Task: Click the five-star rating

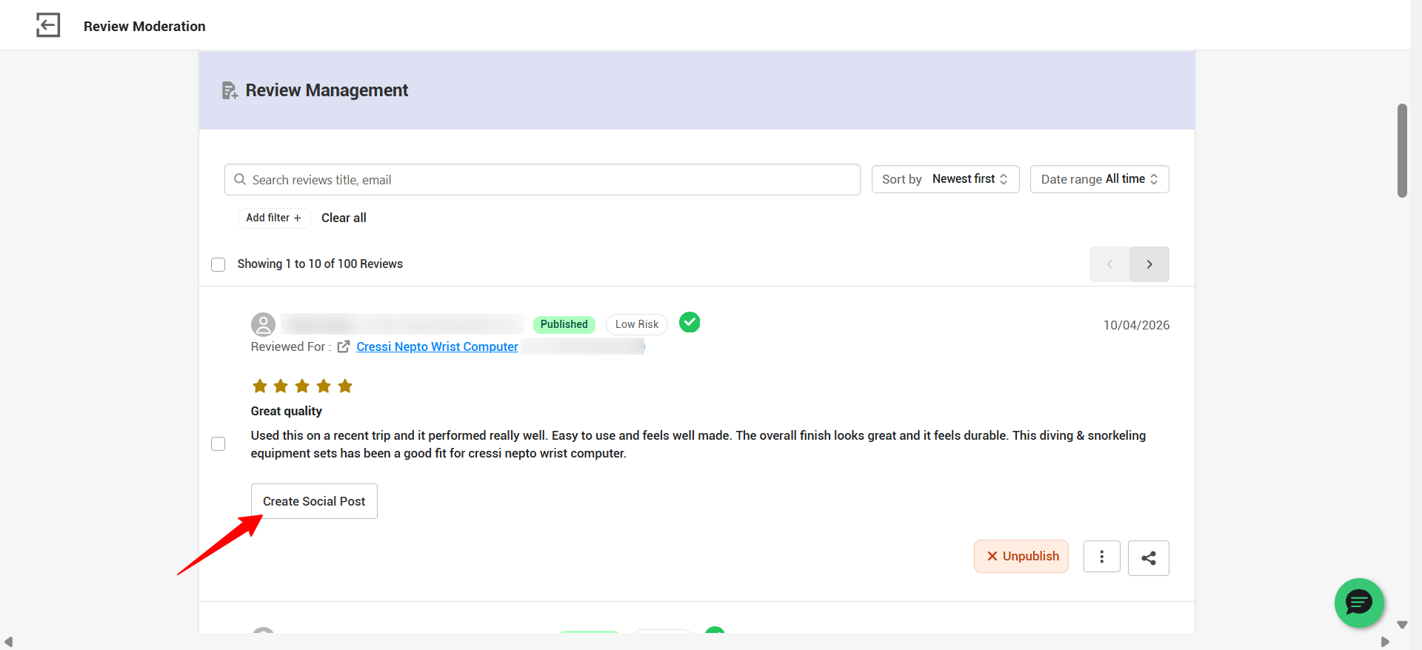Action: 302,386
